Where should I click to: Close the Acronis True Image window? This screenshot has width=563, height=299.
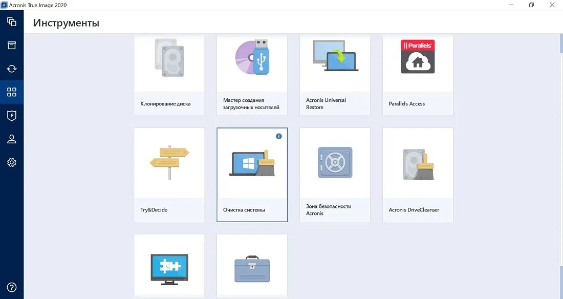pyautogui.click(x=552, y=5)
